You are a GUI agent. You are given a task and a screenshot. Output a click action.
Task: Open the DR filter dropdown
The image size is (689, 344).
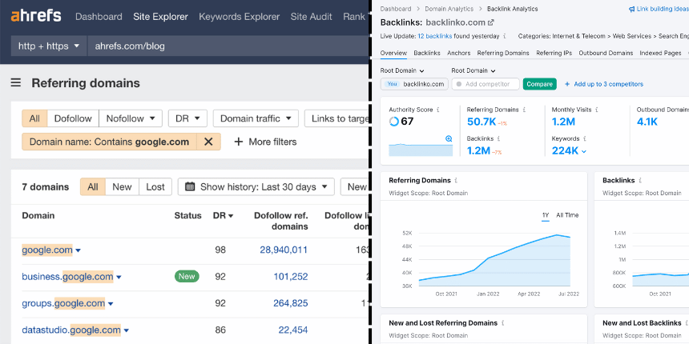tap(187, 118)
